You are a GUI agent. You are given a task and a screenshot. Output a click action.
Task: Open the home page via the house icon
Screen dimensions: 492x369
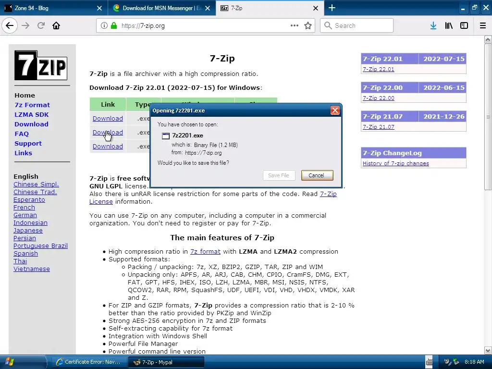(56, 25)
